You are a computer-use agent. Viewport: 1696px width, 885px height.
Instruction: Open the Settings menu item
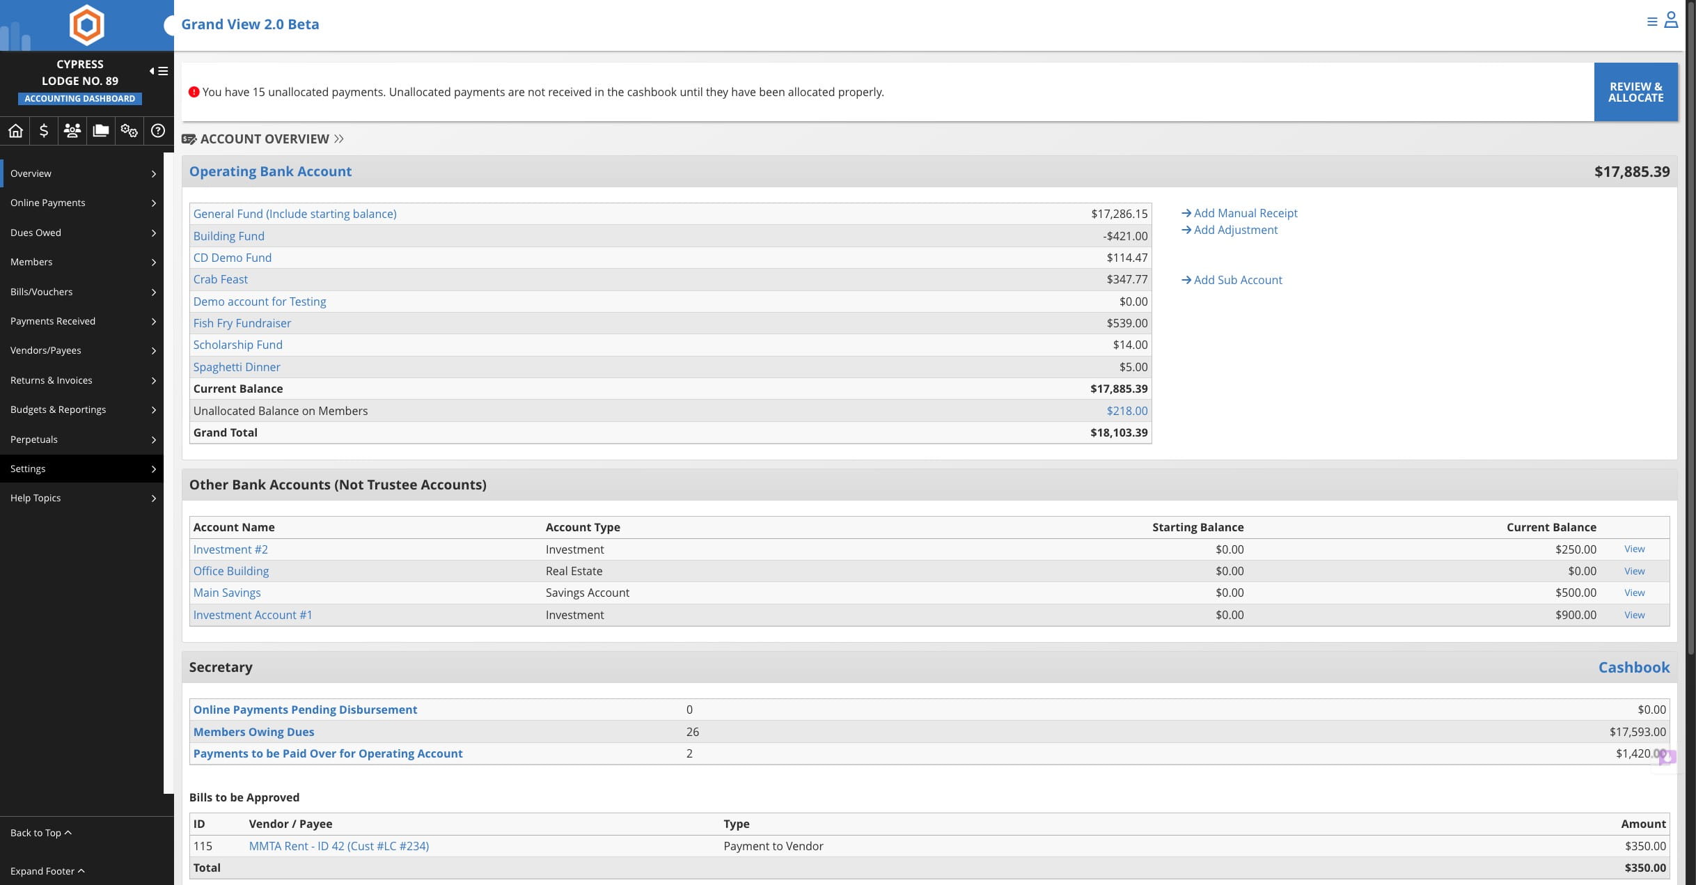(82, 469)
